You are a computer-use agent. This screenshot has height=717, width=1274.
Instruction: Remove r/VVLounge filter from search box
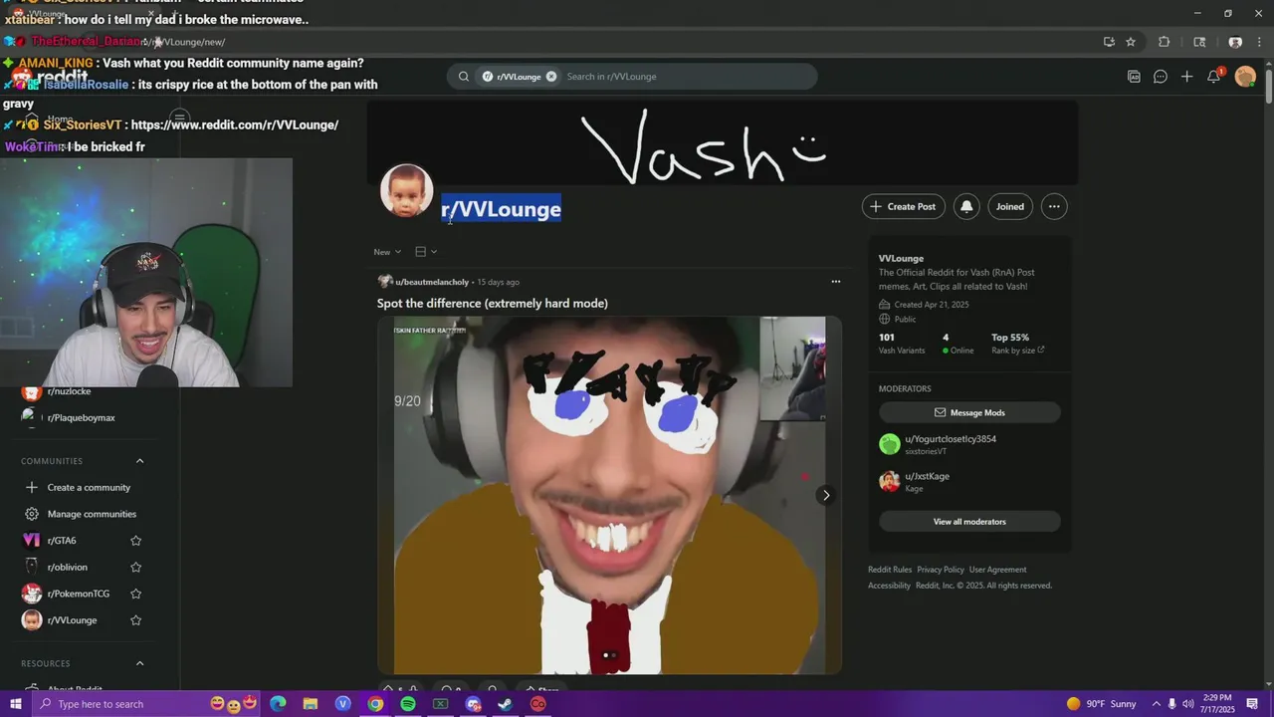(550, 77)
